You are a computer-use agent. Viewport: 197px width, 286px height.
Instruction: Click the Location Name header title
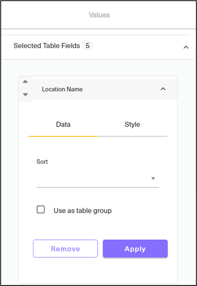pyautogui.click(x=62, y=89)
